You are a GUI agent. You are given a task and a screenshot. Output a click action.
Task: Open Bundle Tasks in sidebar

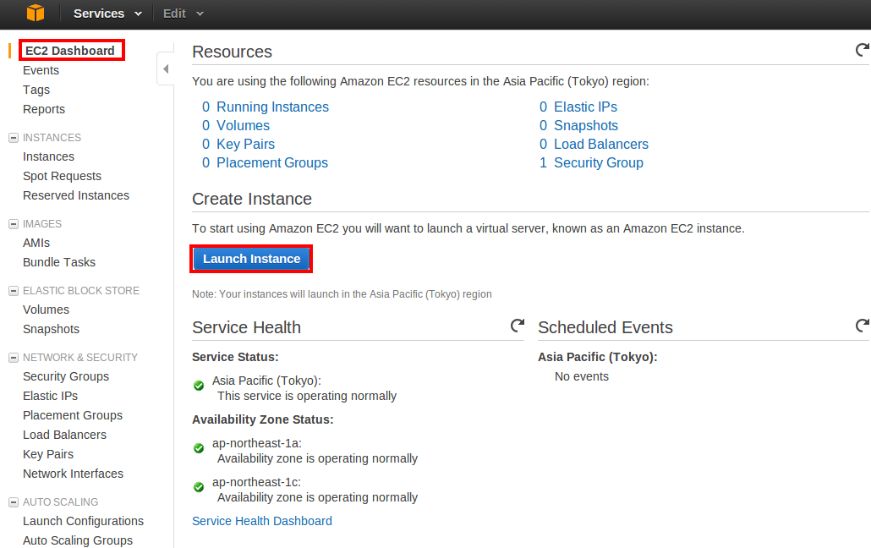59,262
